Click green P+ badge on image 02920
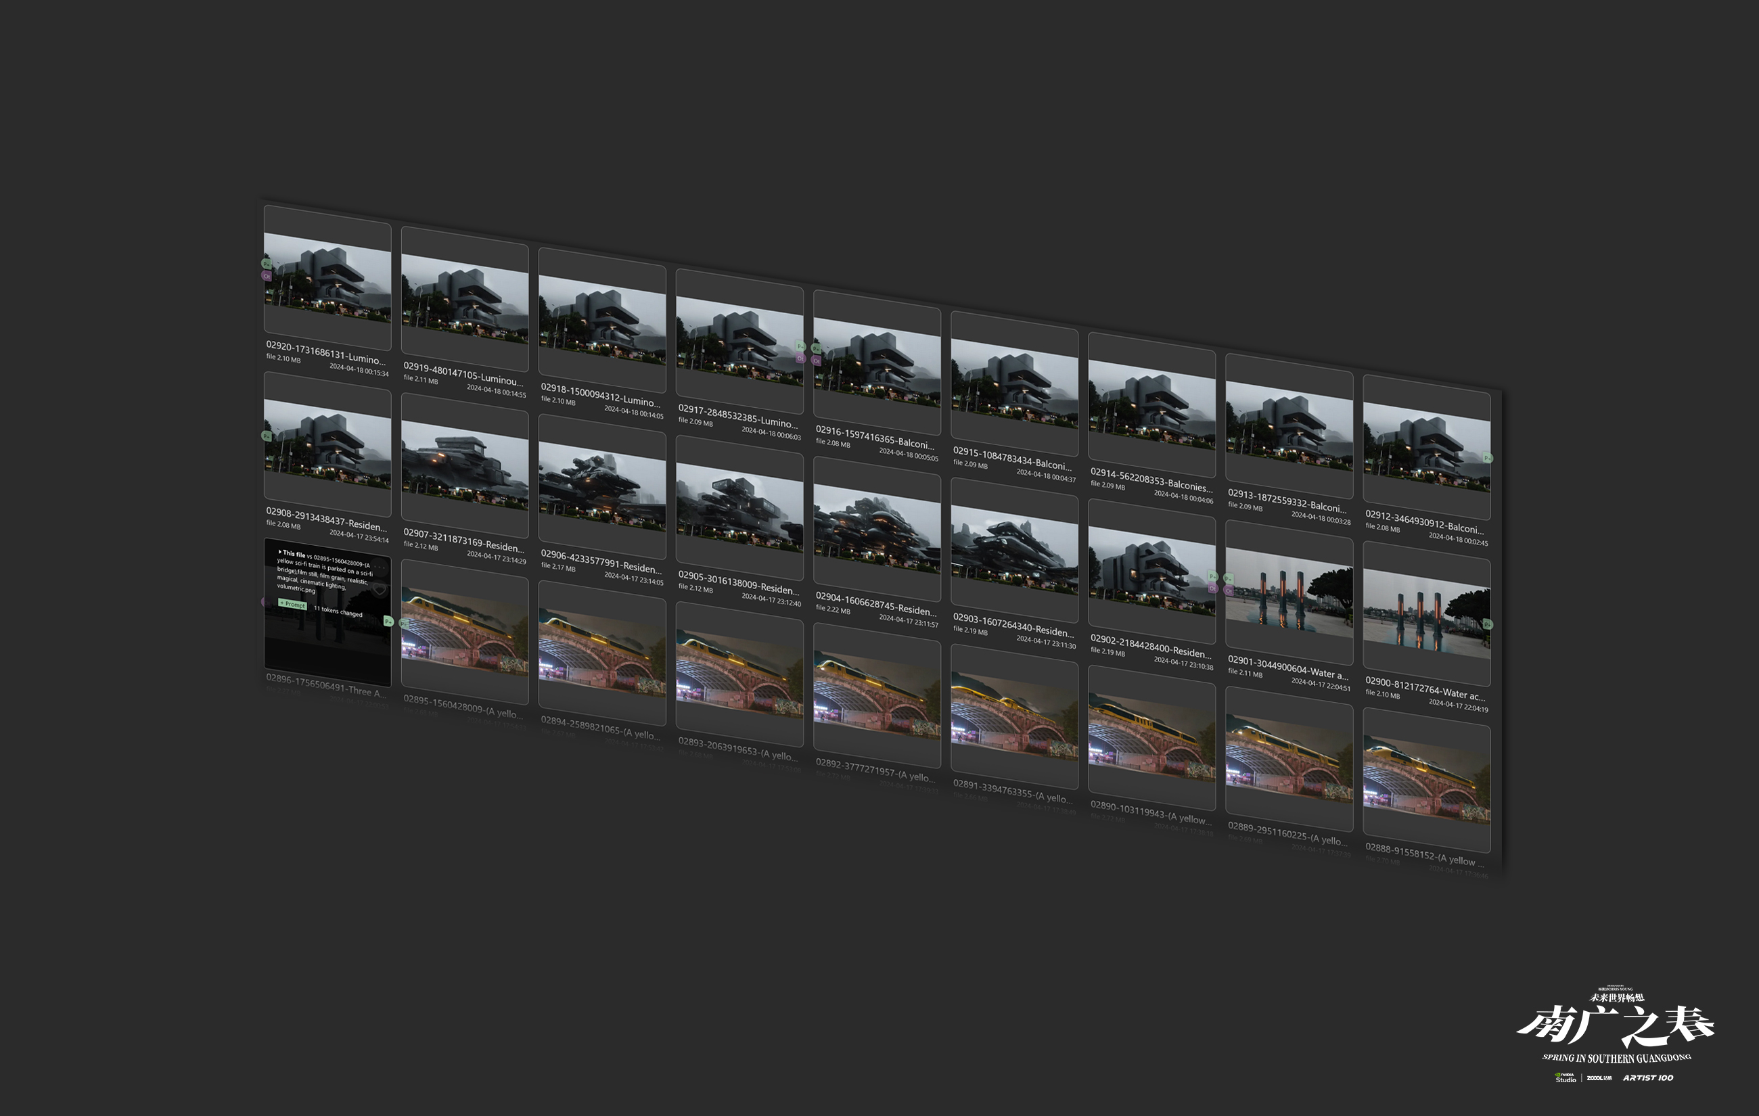 click(266, 264)
